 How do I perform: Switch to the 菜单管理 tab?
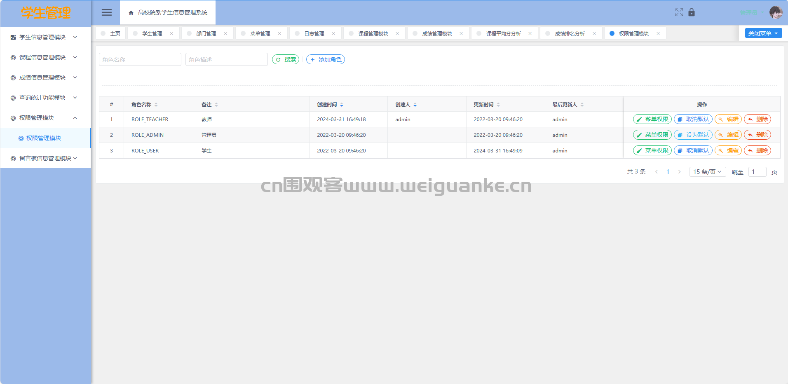260,34
